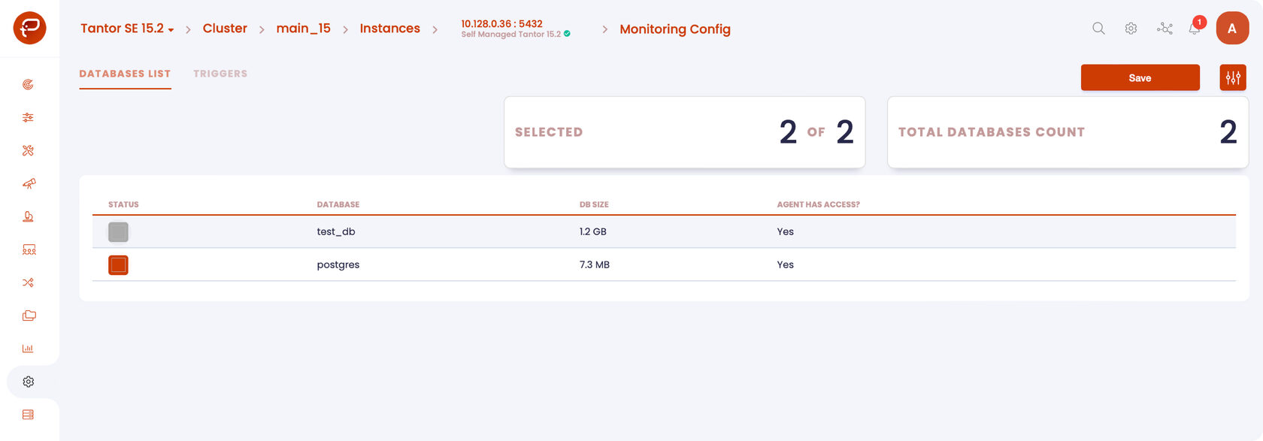Click the Save button
The height and width of the screenshot is (441, 1263).
point(1140,77)
